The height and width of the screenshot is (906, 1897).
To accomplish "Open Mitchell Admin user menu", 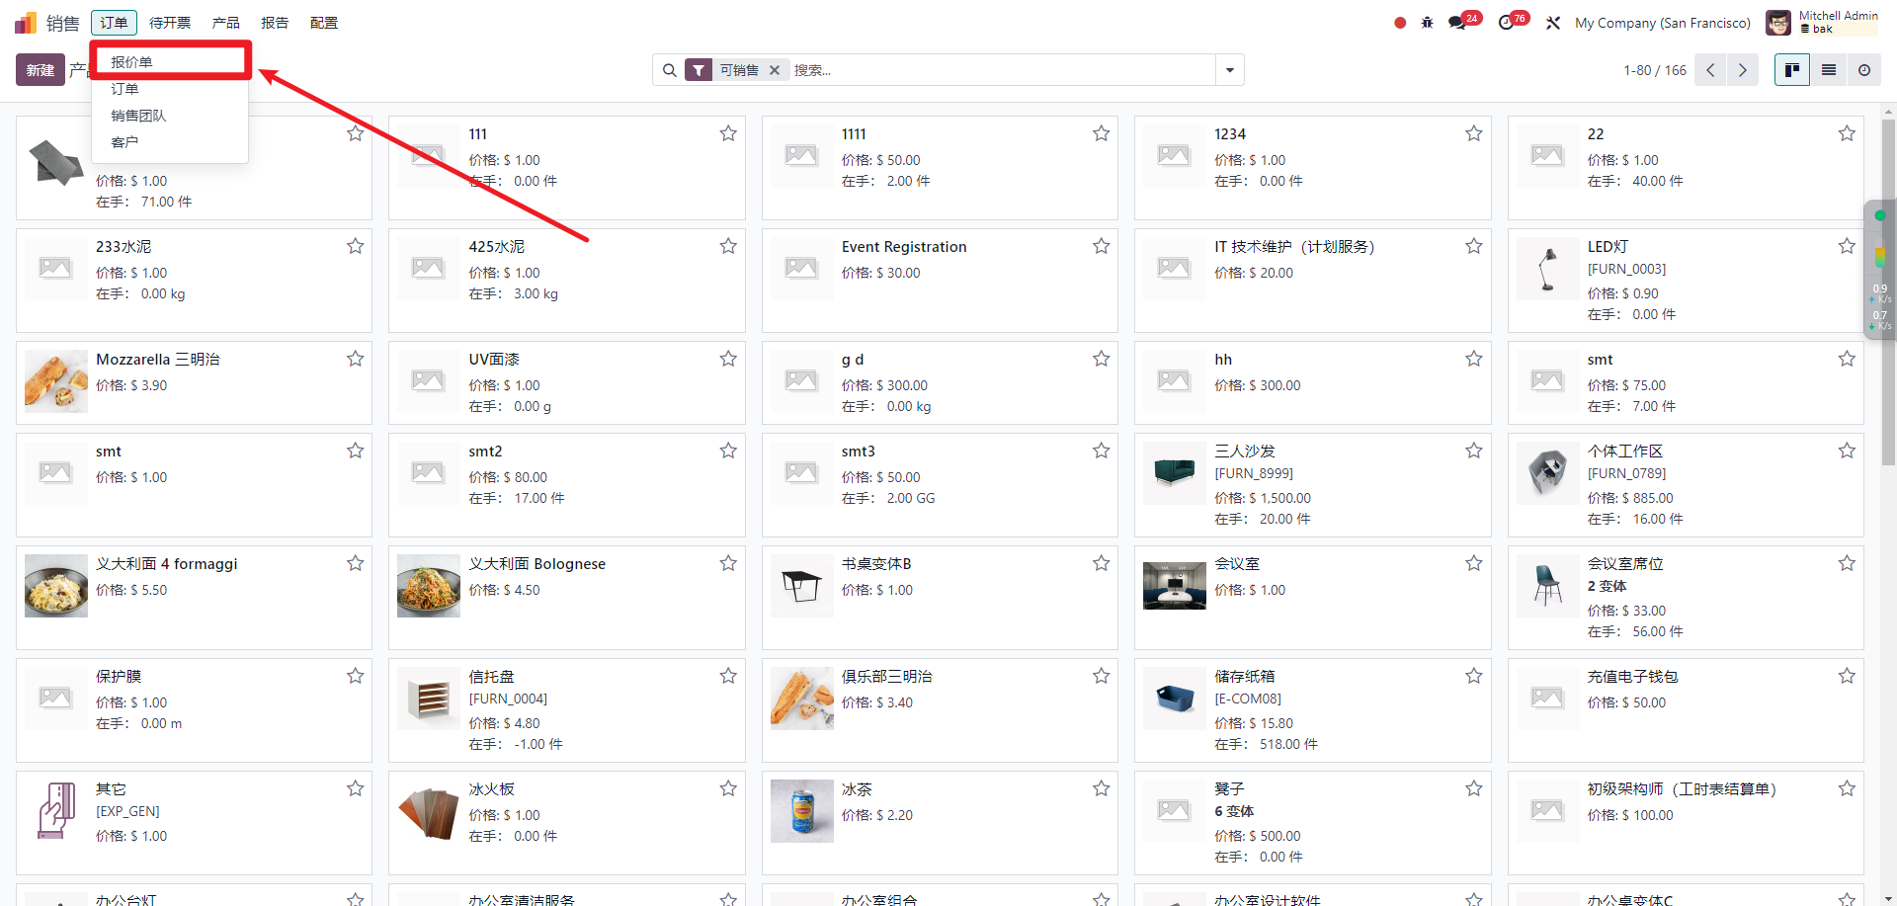I will [1822, 23].
